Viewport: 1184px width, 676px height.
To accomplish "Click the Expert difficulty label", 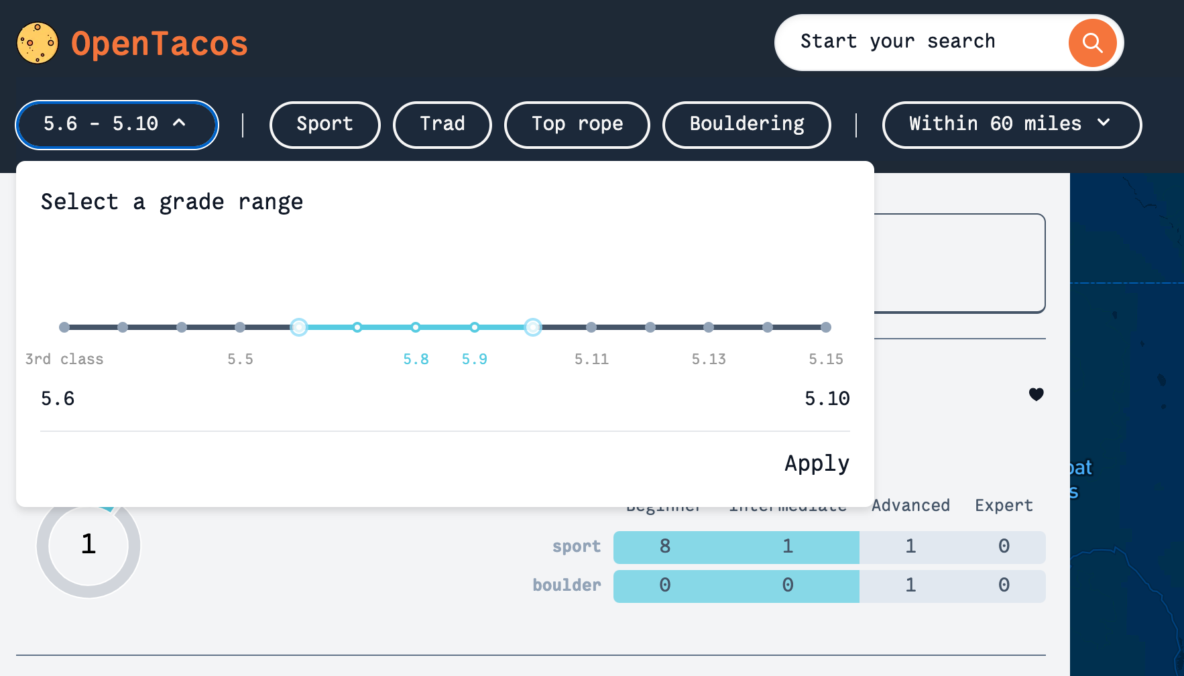I will click(1004, 505).
